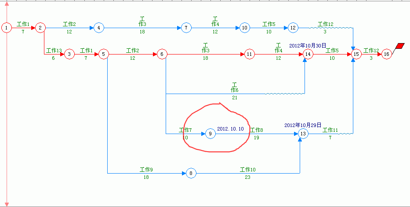This screenshot has height=207, width=410.
Task: Click 工作2 label between nodes 2 and 4
Action: click(x=69, y=24)
